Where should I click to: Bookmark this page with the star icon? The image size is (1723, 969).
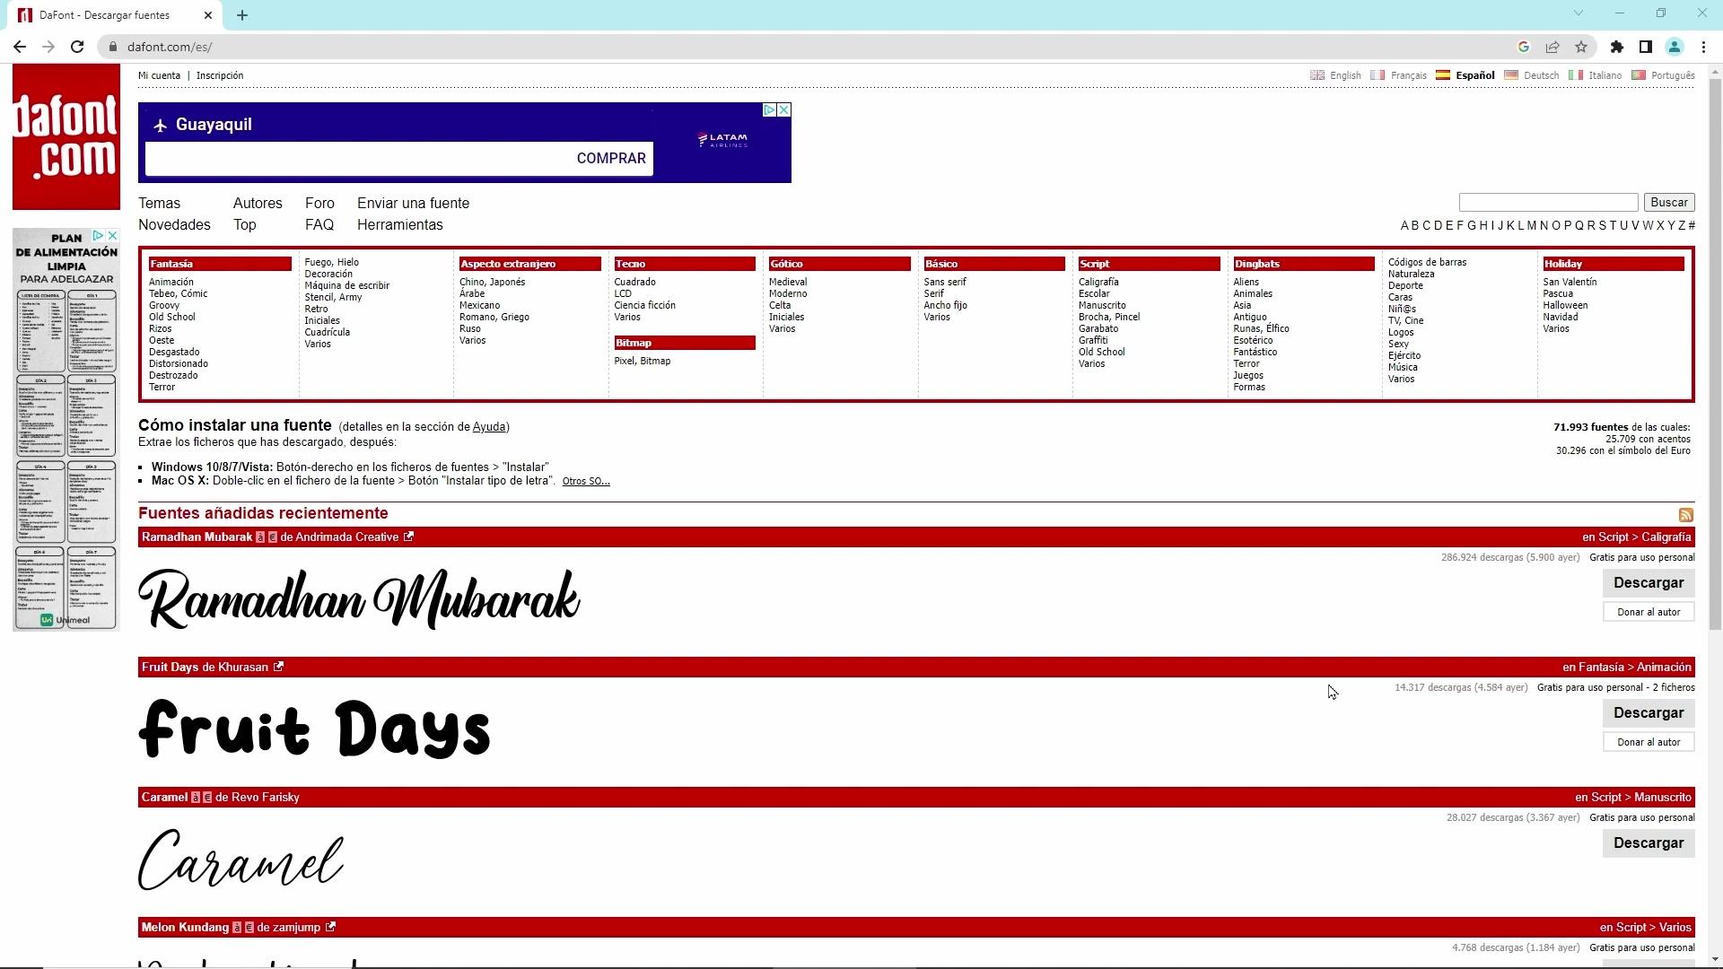[1581, 47]
